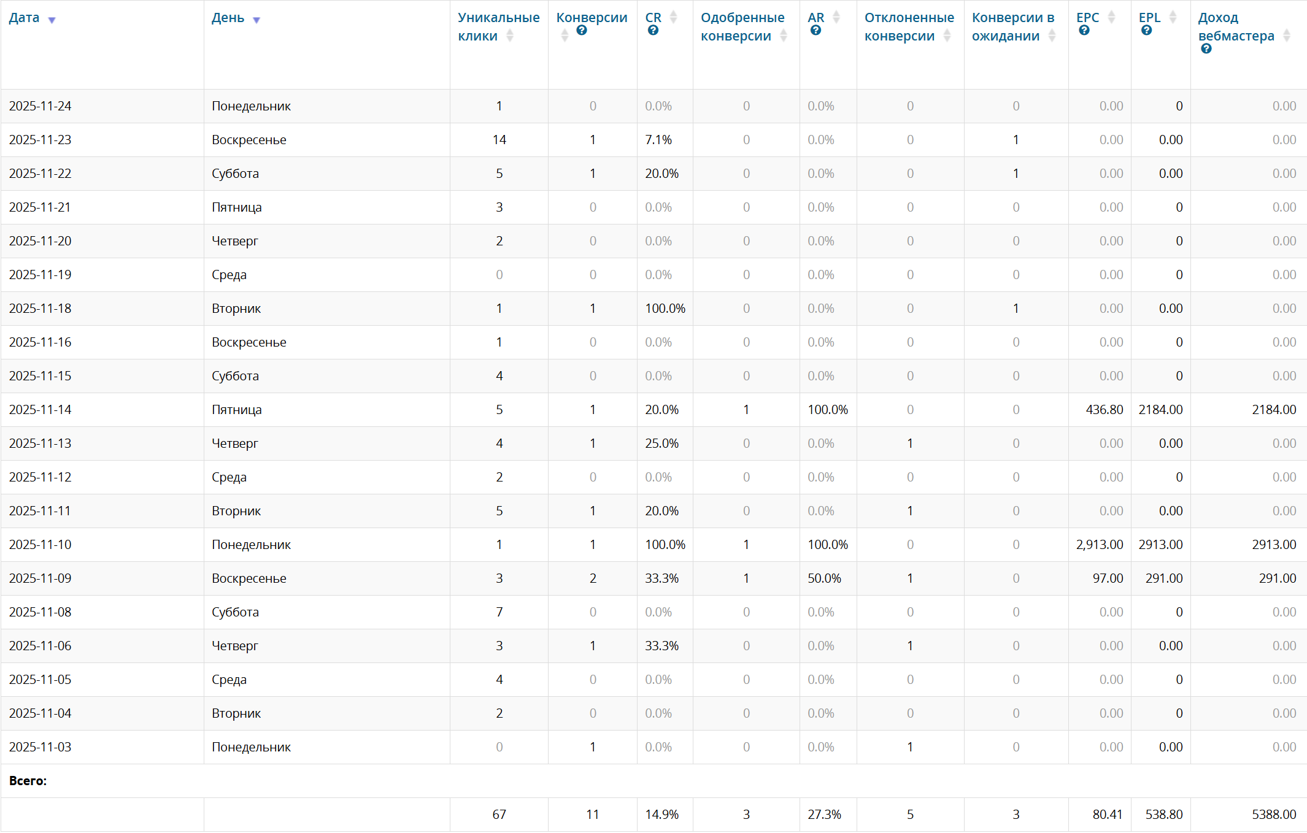Click the AR help question-mark icon

pos(815,31)
